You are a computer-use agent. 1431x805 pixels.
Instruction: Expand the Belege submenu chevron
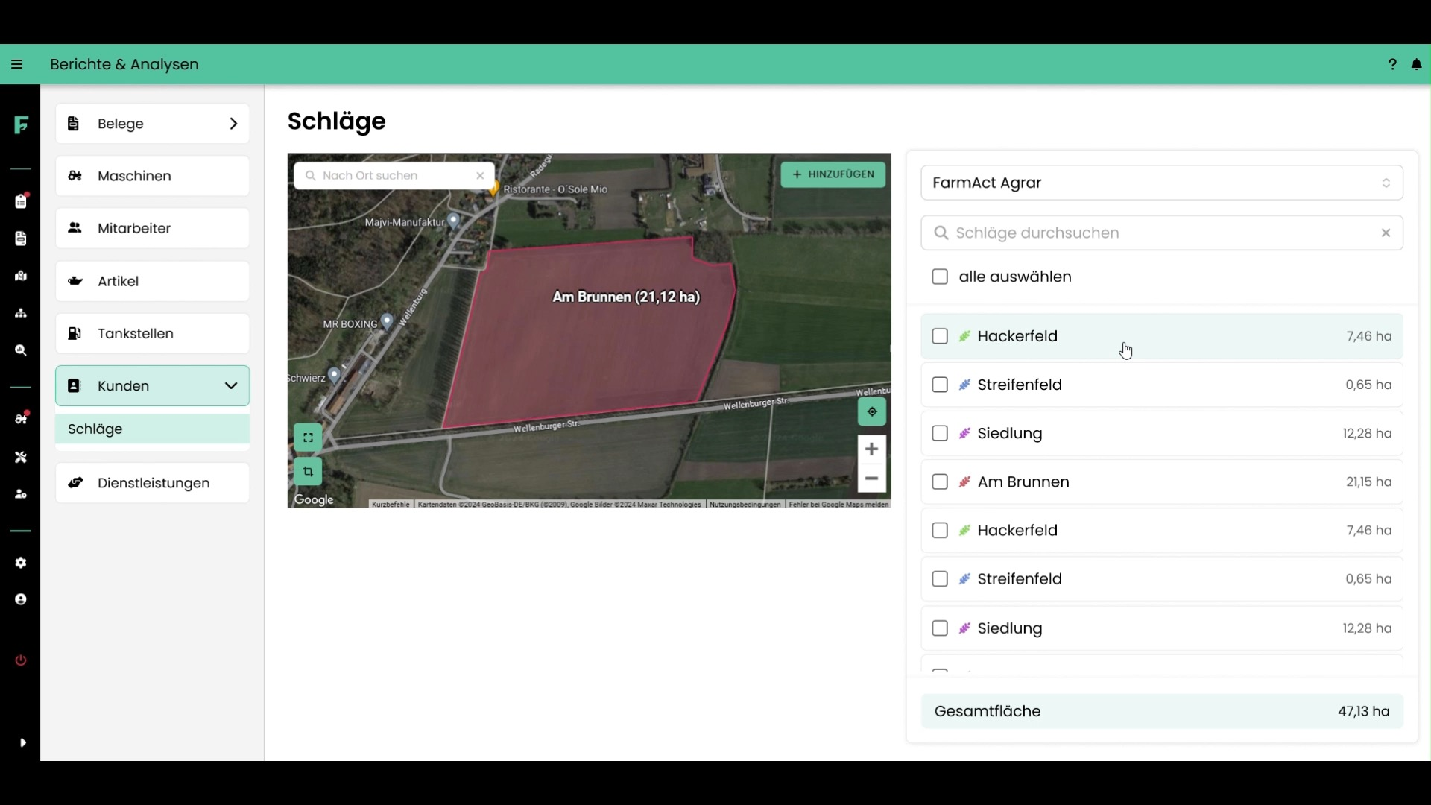click(x=233, y=124)
